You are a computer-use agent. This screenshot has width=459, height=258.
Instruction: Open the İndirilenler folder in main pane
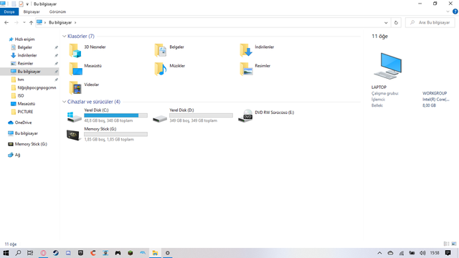(x=257, y=50)
